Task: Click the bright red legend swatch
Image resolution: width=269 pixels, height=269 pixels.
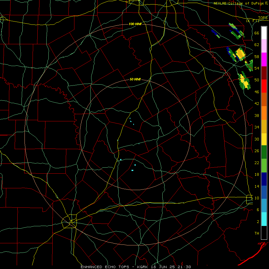Action: pyautogui.click(x=264, y=86)
